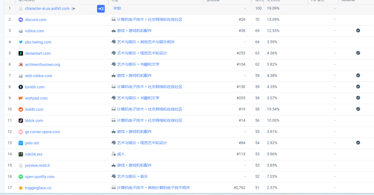The width and height of the screenshot is (374, 195).
Task: Open the open.spotify.com domain link
Action: [39, 177]
